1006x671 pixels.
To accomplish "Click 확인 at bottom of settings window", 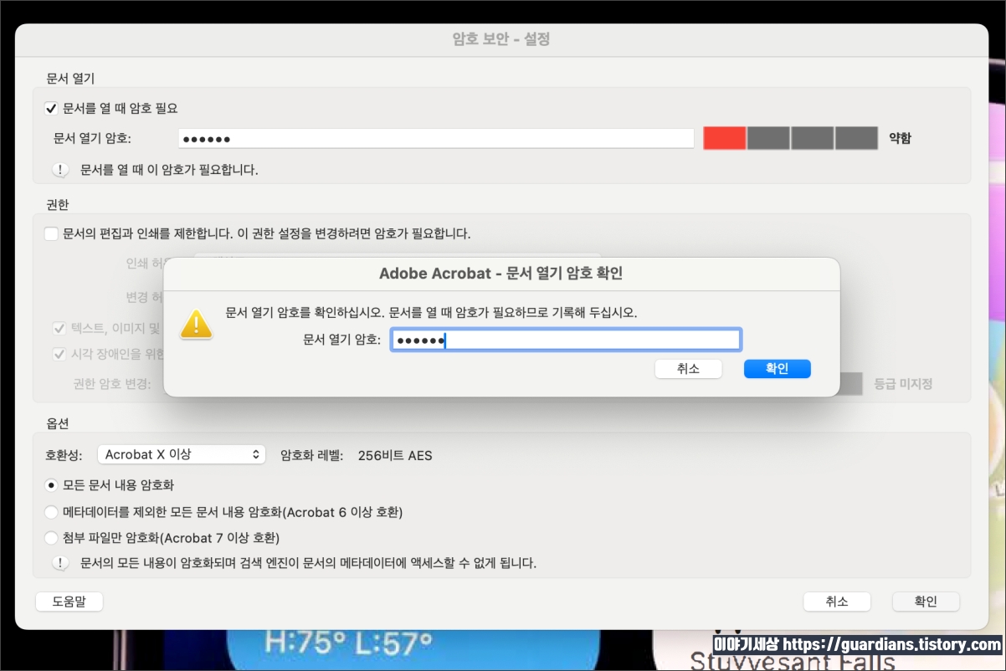I will tap(926, 602).
